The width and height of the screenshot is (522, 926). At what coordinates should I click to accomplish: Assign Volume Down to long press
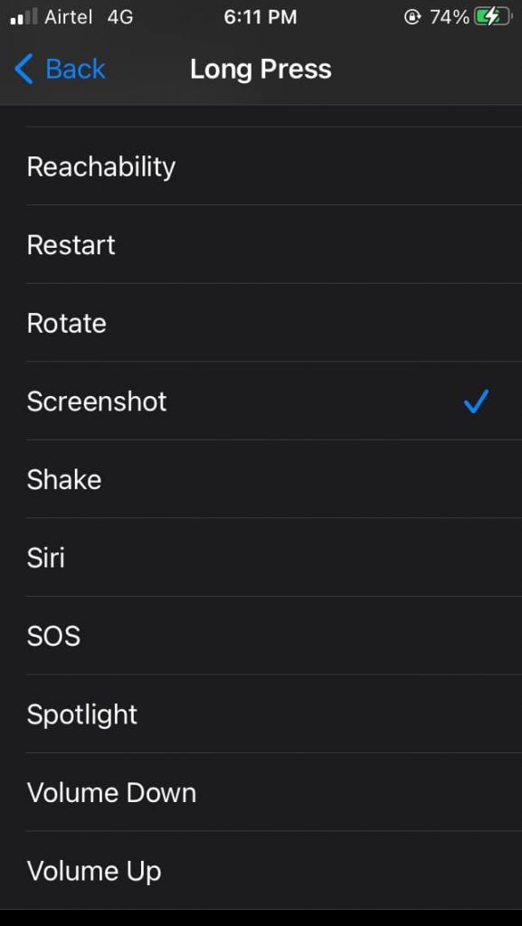pos(111,793)
